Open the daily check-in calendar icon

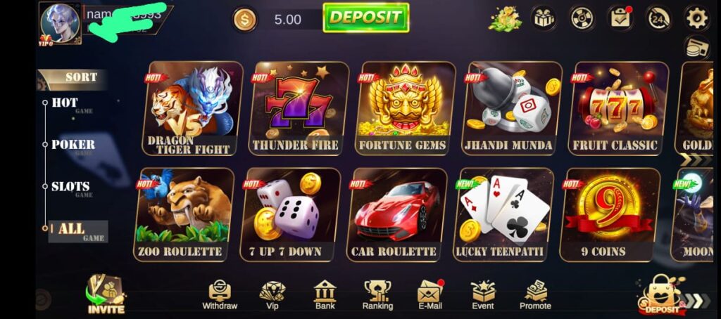coord(621,18)
